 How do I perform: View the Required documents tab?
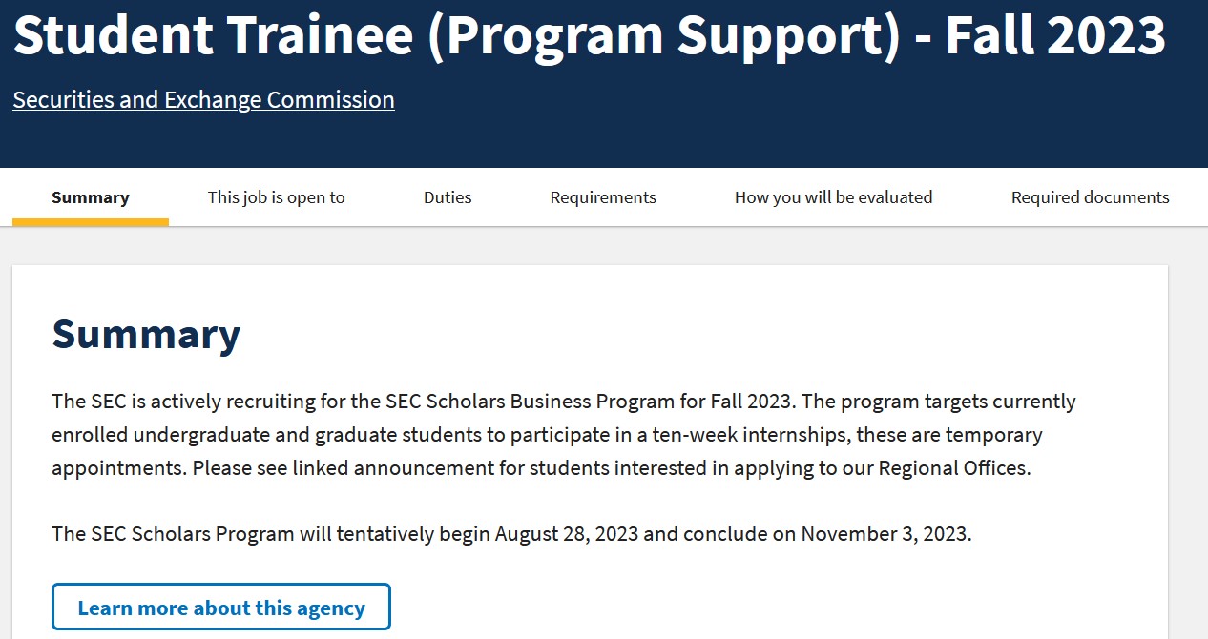pyautogui.click(x=1090, y=197)
